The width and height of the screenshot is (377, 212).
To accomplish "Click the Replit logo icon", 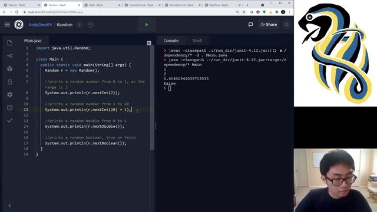I will (19, 25).
